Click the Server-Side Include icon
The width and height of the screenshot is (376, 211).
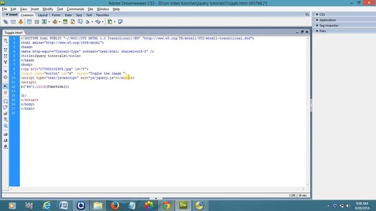pyautogui.click(x=73, y=22)
